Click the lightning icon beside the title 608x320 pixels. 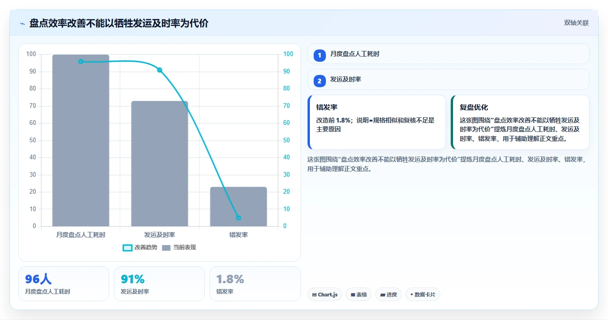[x=23, y=24]
